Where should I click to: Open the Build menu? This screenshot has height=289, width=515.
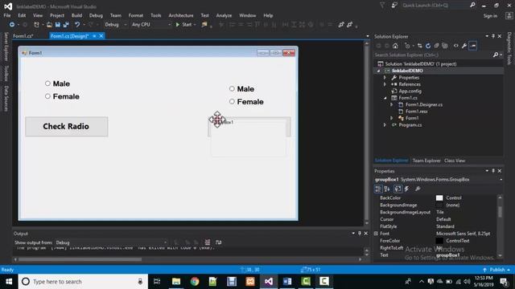[77, 15]
